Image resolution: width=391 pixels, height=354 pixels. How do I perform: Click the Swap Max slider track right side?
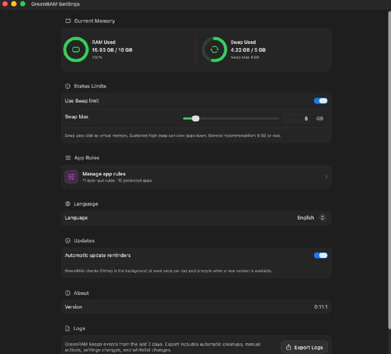point(239,118)
